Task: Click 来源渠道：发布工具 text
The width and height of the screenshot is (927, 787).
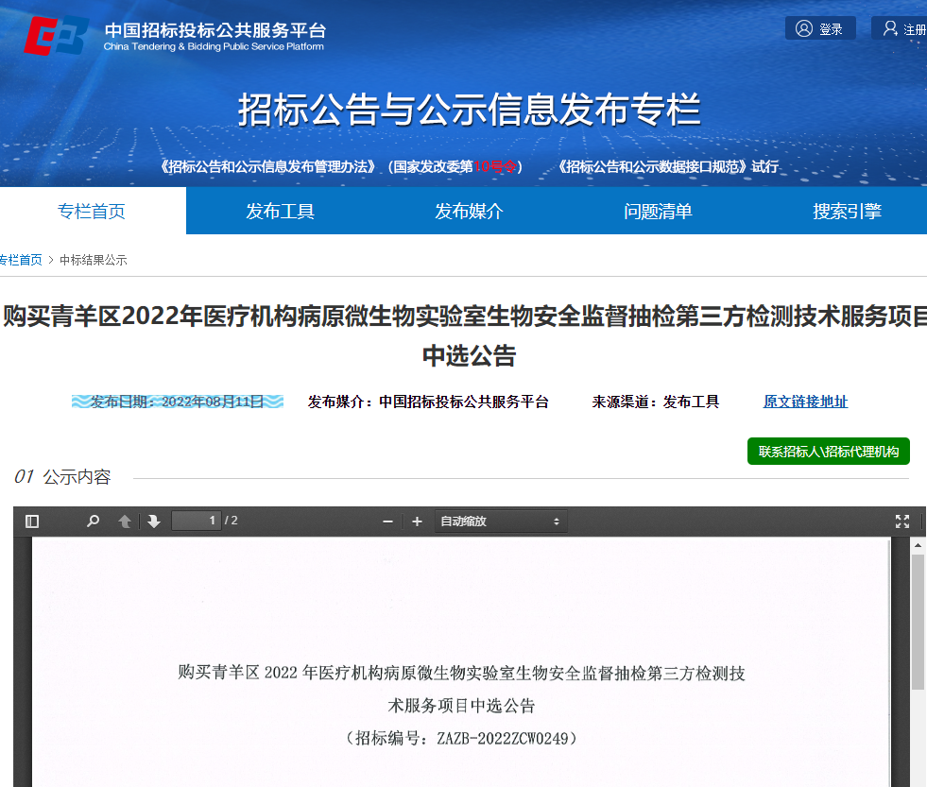Action: pos(656,402)
